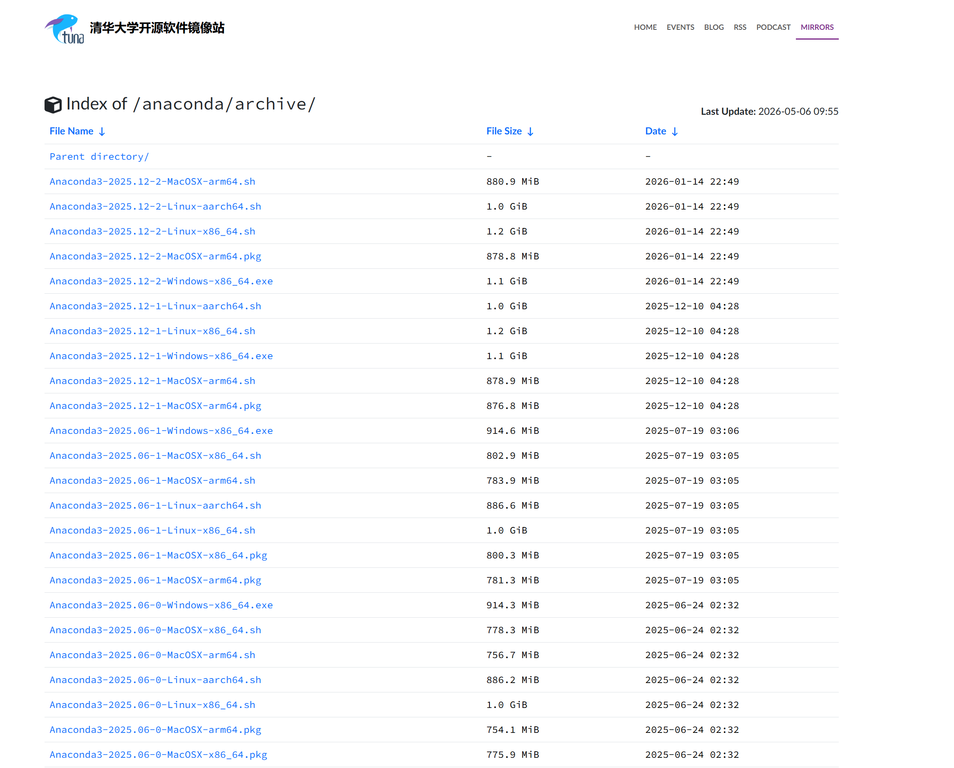
Task: Download Anaconda3-2025.12-1-MacOSX-arm64.sh
Action: (152, 381)
